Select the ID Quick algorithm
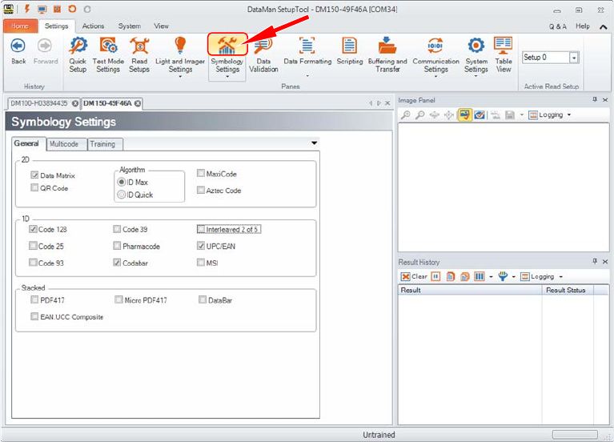Image resolution: width=614 pixels, height=442 pixels. pos(122,195)
